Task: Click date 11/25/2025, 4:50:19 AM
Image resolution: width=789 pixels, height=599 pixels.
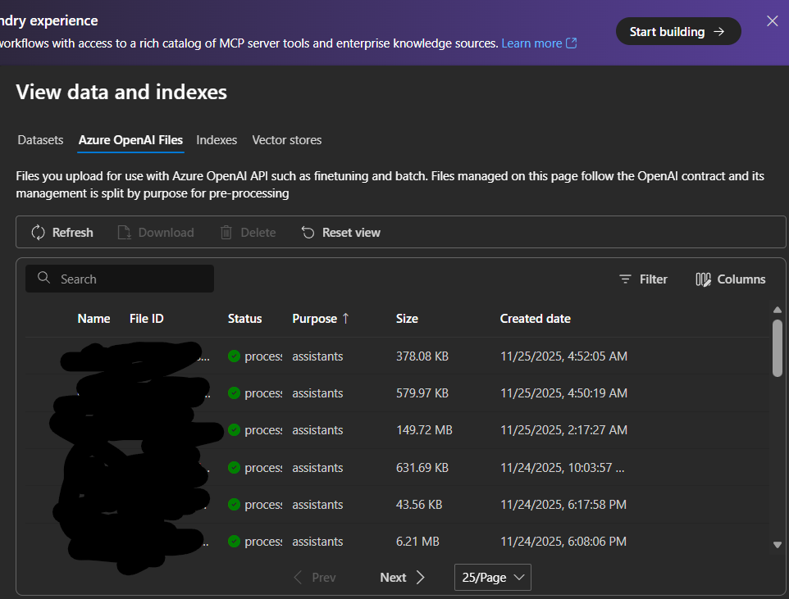Action: coord(563,393)
